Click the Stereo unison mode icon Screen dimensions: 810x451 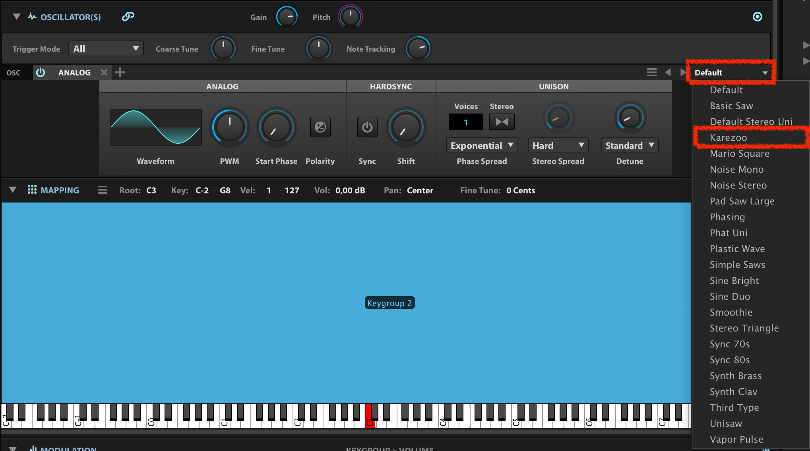[502, 122]
